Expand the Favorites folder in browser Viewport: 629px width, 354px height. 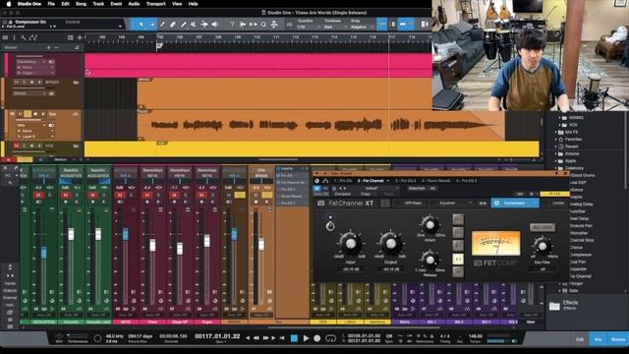click(x=556, y=140)
